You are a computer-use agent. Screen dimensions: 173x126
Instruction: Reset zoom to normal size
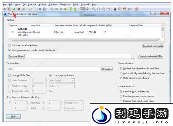click(104, 9)
